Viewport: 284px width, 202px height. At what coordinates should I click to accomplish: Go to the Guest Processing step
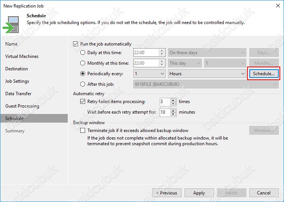coord(22,106)
